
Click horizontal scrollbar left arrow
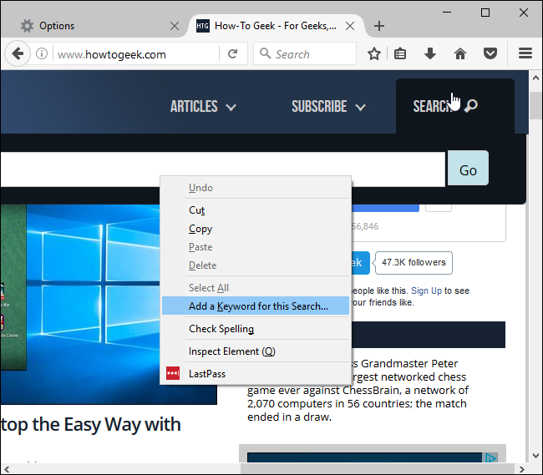[7, 469]
